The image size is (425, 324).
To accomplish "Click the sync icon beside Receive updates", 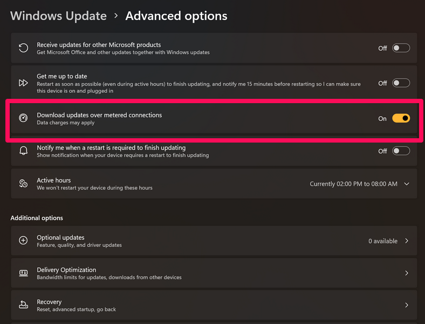I will 23,48.
